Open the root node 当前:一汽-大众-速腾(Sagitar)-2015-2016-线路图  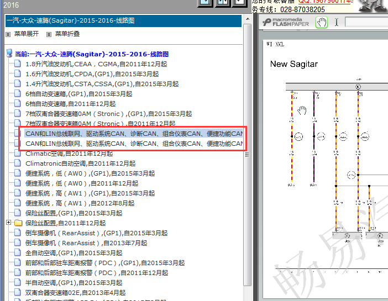click(92, 54)
